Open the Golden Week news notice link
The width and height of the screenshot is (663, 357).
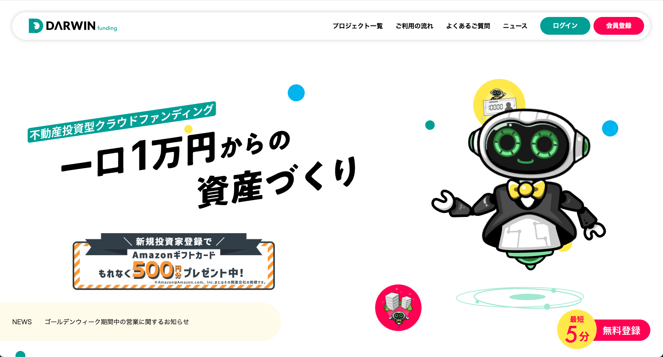tap(117, 322)
